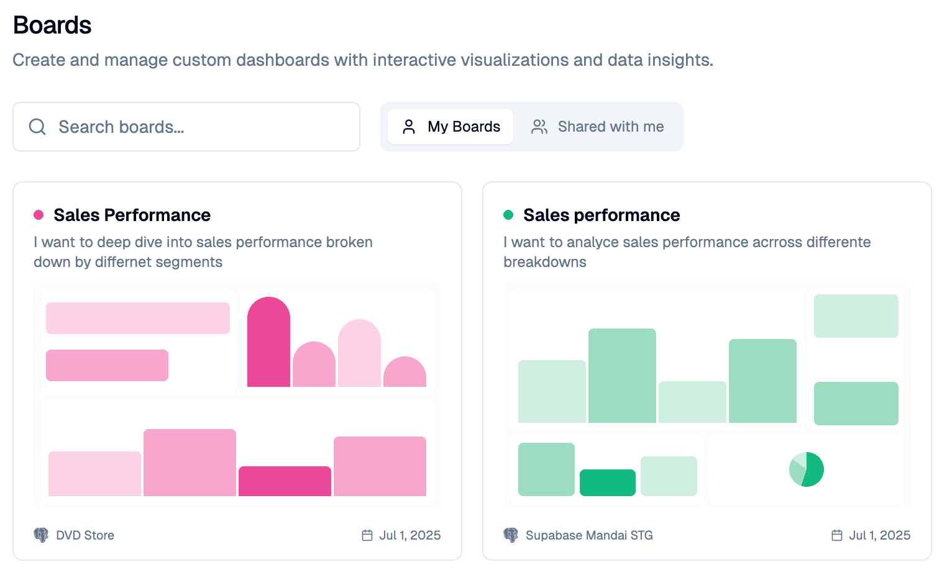Click the pink color dot beside Sales Performance
The image size is (942, 570).
click(39, 215)
